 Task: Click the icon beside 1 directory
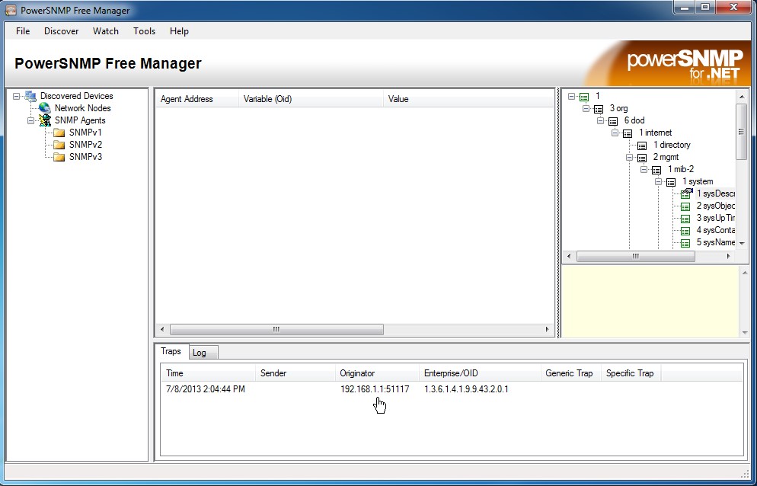coord(641,145)
